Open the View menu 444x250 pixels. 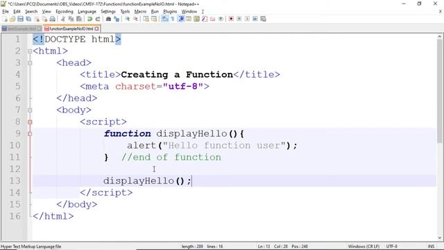click(46, 12)
